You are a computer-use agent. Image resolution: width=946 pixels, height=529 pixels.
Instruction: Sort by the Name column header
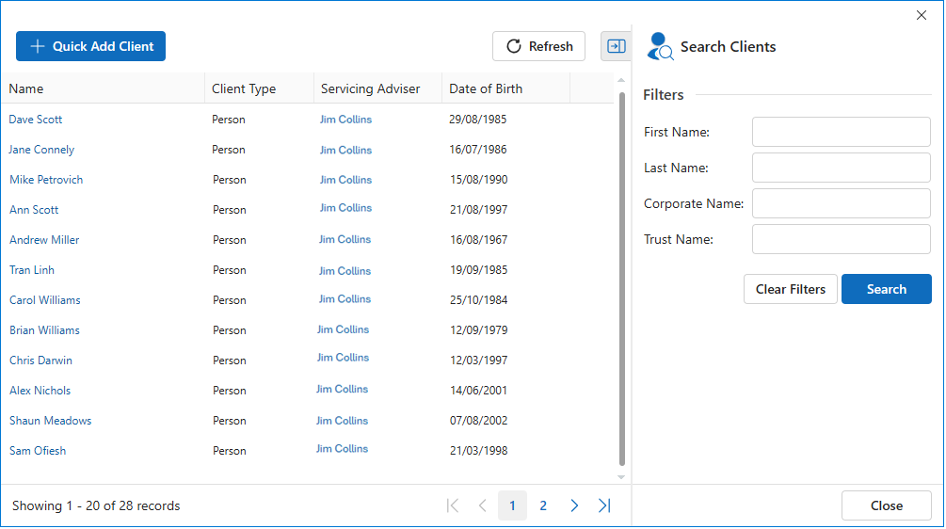(26, 88)
